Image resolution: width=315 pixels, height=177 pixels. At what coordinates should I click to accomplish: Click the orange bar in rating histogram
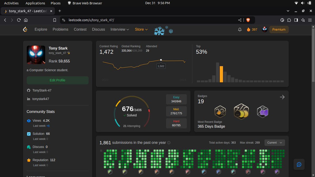[221, 74]
